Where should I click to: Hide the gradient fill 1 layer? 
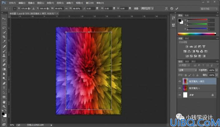pyautogui.click(x=180, y=88)
